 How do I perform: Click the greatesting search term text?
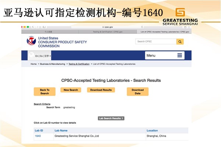coord(69,107)
